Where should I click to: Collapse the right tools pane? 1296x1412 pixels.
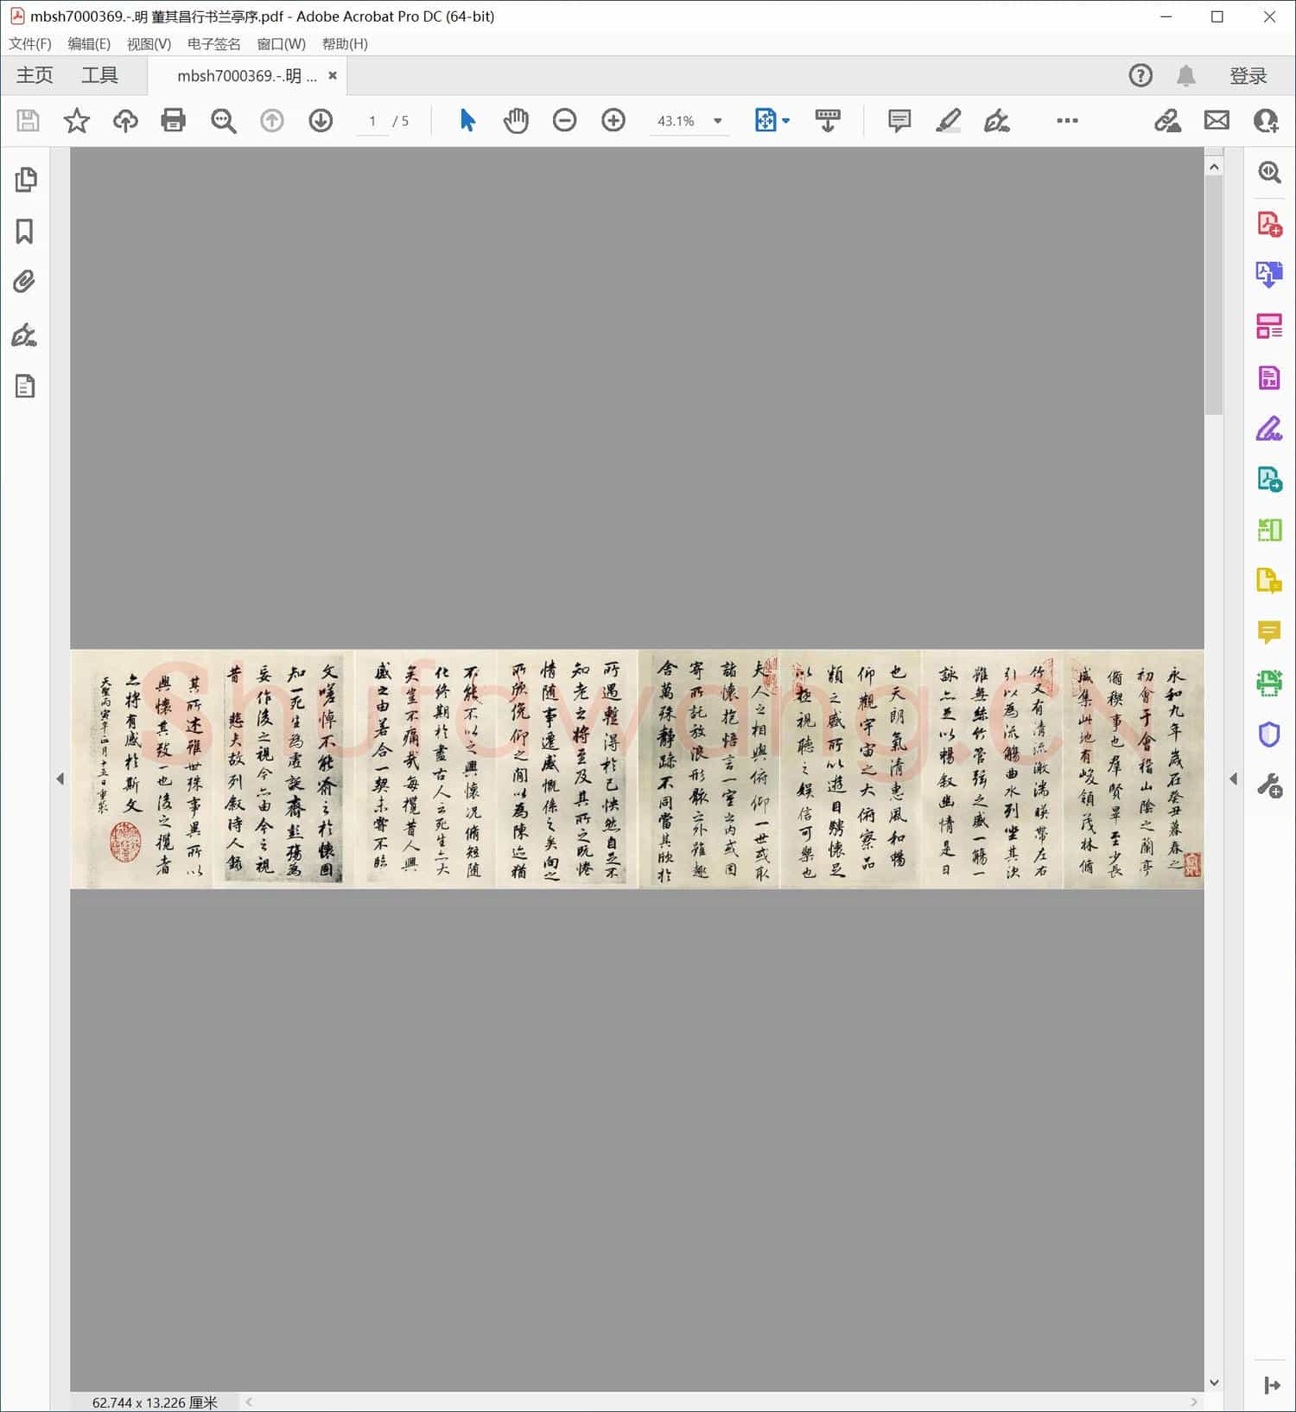click(x=1272, y=1385)
